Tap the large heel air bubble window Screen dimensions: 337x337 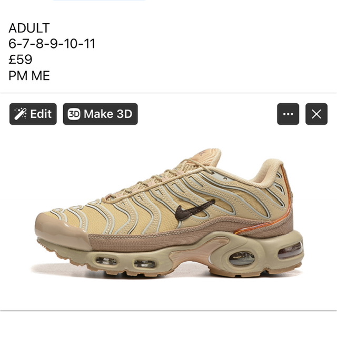242,259
